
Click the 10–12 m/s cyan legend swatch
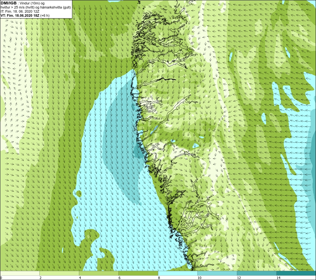[217, 273]
